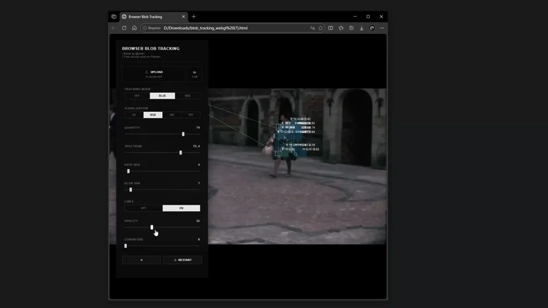
Task: Set tracking mode to OFF
Action: click(137, 96)
